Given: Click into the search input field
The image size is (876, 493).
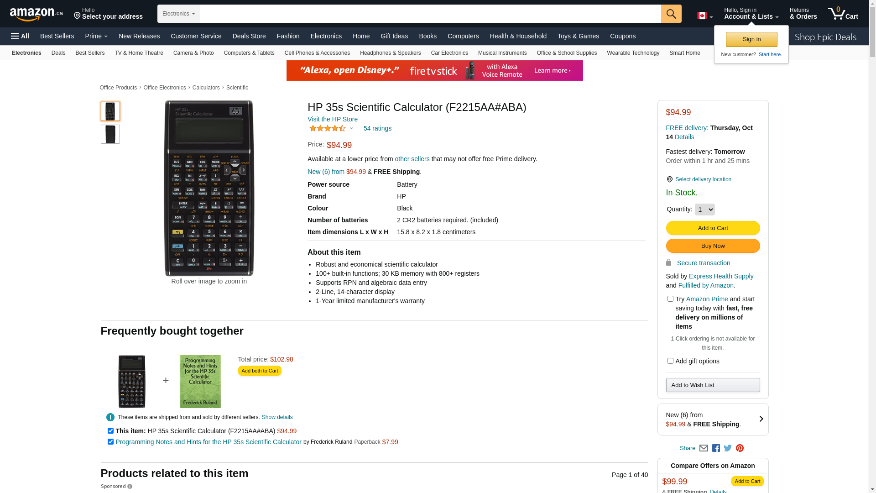Looking at the screenshot, I should pos(429,14).
